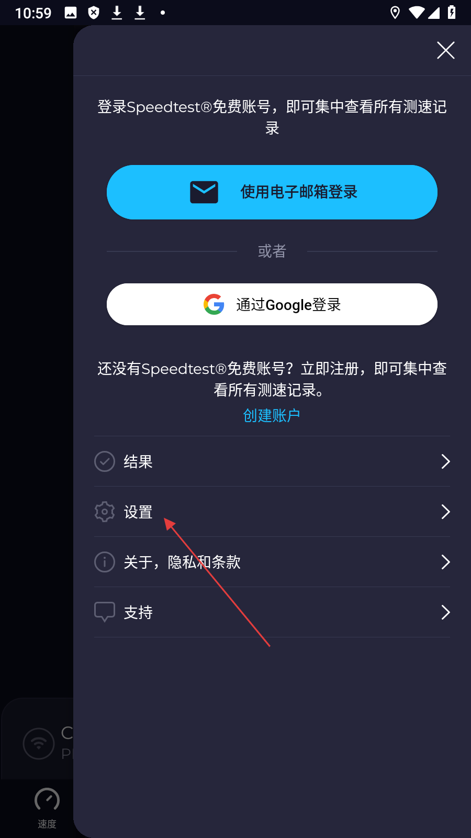Close the account side panel
The width and height of the screenshot is (471, 838).
click(x=446, y=50)
